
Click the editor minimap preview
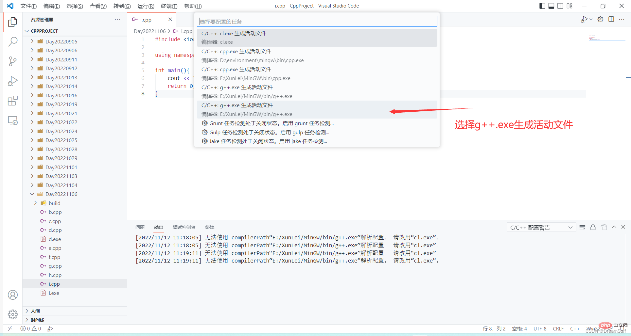pyautogui.click(x=595, y=38)
